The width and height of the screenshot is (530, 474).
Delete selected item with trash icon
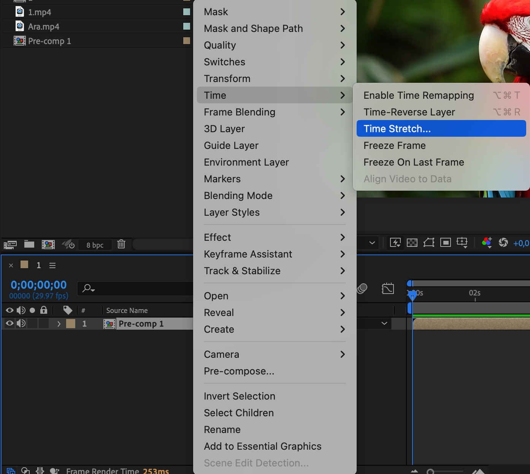tap(121, 244)
